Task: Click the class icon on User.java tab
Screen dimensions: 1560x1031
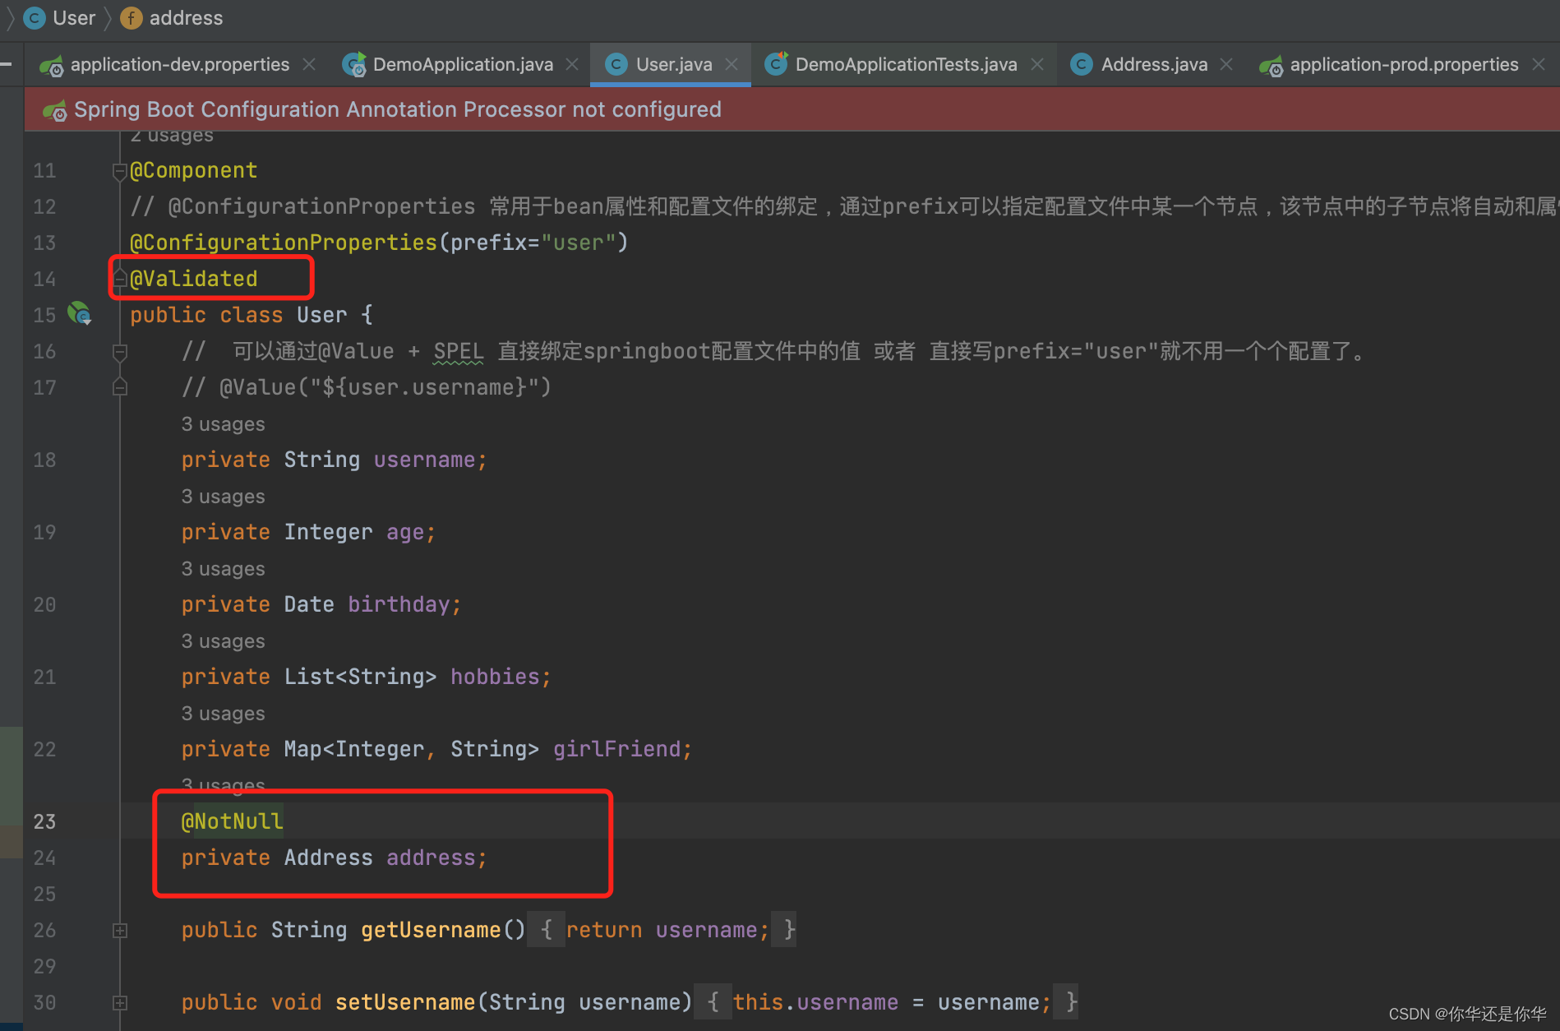Action: click(616, 64)
